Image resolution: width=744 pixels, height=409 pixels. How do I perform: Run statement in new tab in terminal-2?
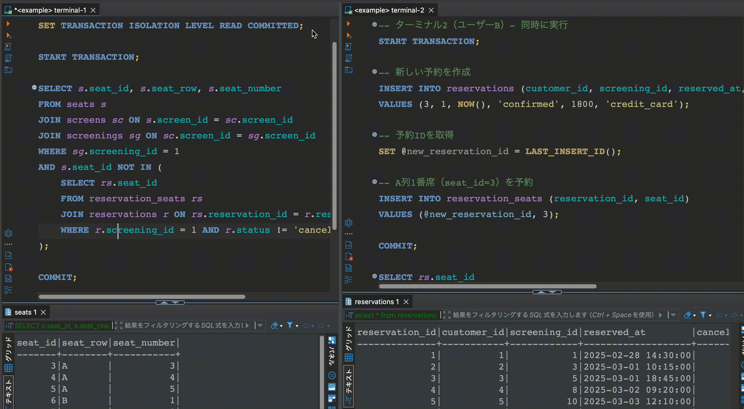[x=349, y=35]
